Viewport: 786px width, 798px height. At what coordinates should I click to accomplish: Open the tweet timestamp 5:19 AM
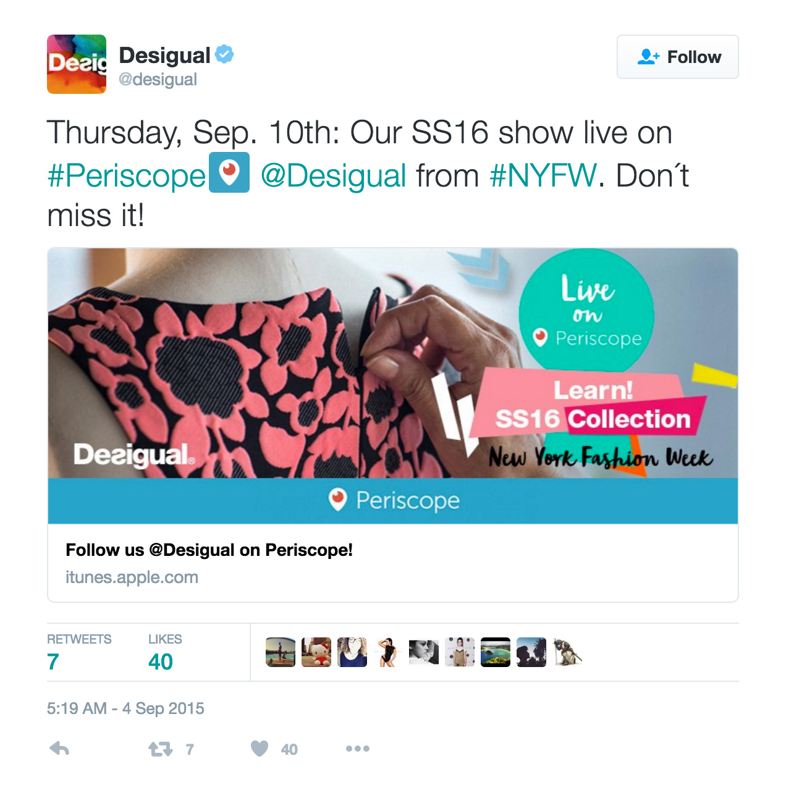pyautogui.click(x=125, y=708)
